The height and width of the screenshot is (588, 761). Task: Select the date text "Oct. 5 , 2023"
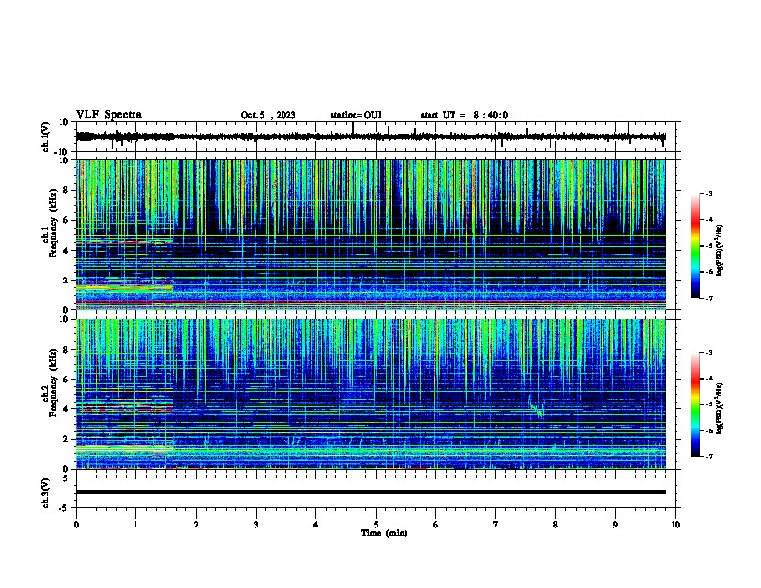(268, 115)
